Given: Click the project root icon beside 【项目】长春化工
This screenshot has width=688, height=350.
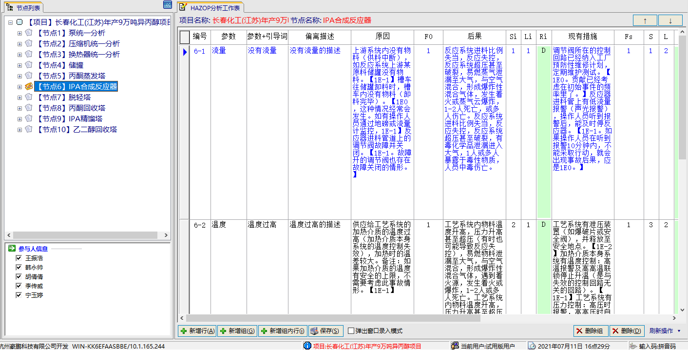Looking at the screenshot, I should [19, 22].
